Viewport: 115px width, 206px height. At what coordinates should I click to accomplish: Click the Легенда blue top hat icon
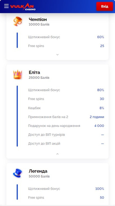[x=18, y=173]
